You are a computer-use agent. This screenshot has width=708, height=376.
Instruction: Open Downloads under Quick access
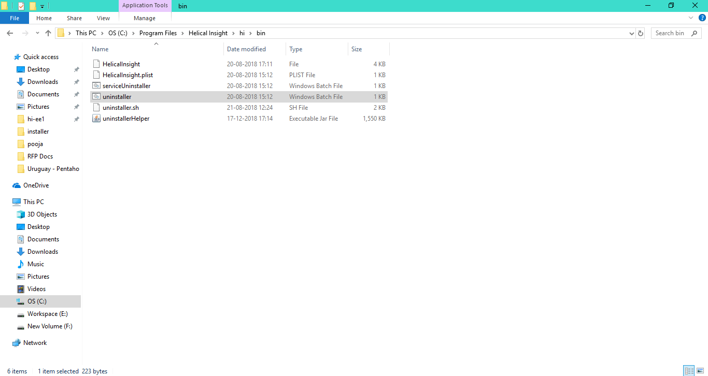(x=43, y=82)
